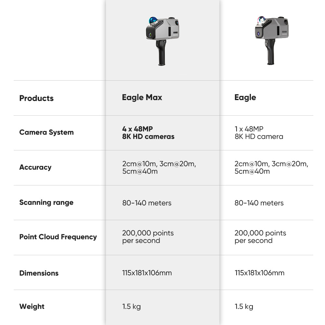Image resolution: width=325 pixels, height=325 pixels.
Task: Click Eagle Max scanning range value
Action: coord(147,203)
